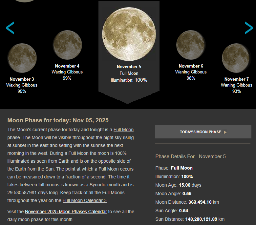The width and height of the screenshot is (256, 225).
Task: Click the Moon Phase for today heading
Action: pos(58,120)
